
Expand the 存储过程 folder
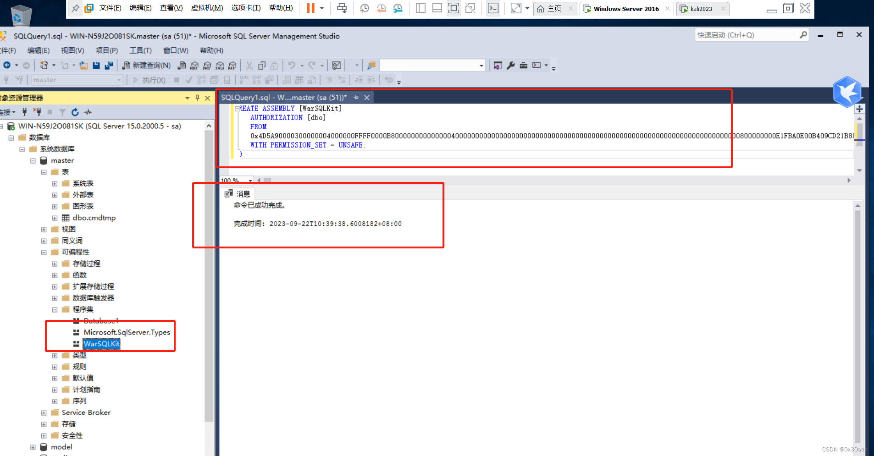(x=55, y=264)
